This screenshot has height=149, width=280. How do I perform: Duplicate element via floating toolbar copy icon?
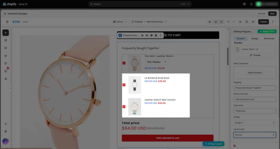151,35
